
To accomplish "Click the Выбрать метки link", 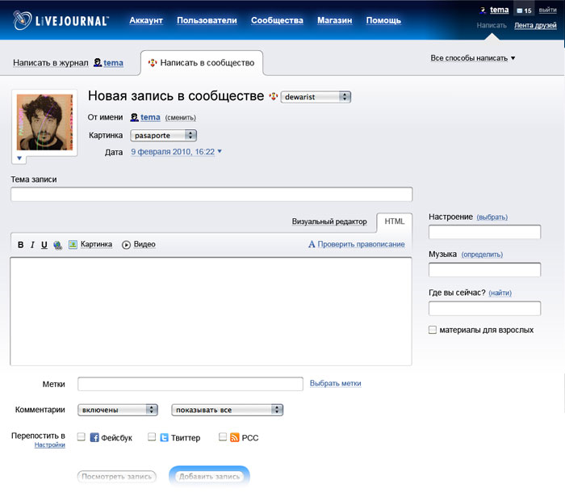I will pyautogui.click(x=335, y=383).
